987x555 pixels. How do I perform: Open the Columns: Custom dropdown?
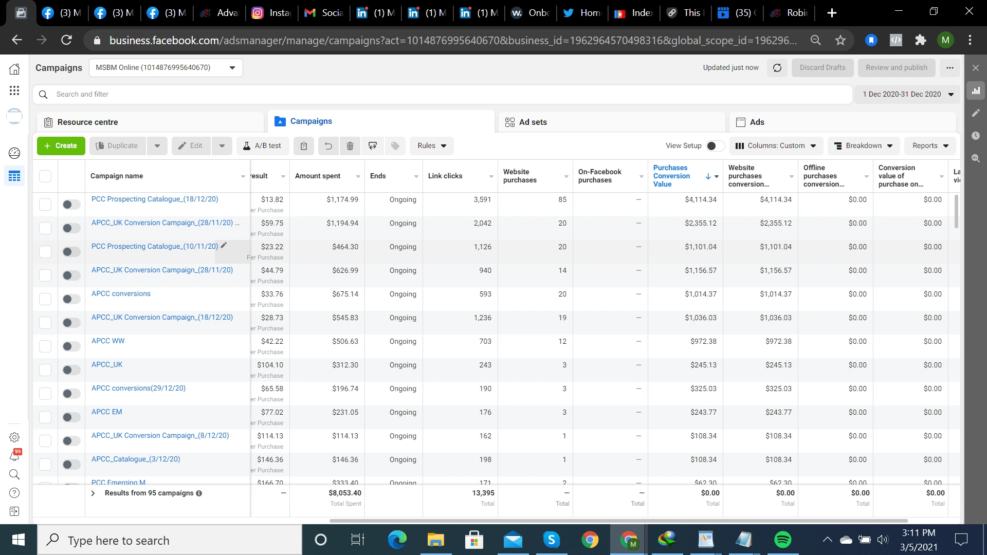pyautogui.click(x=776, y=146)
